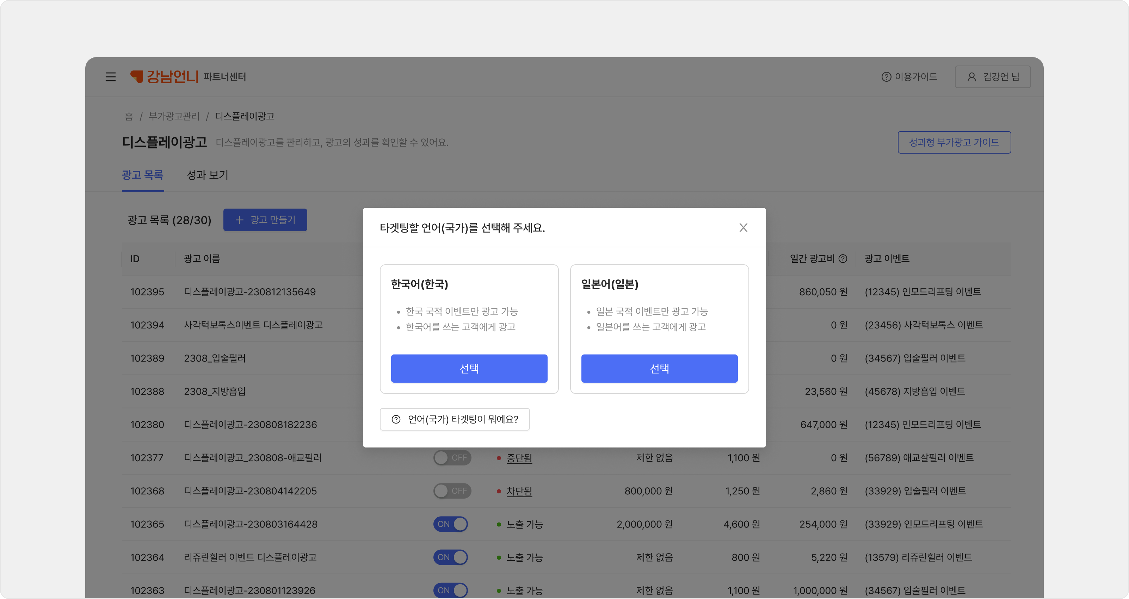Go to 부가광고관리 breadcrumb
Image resolution: width=1129 pixels, height=599 pixels.
tap(174, 116)
